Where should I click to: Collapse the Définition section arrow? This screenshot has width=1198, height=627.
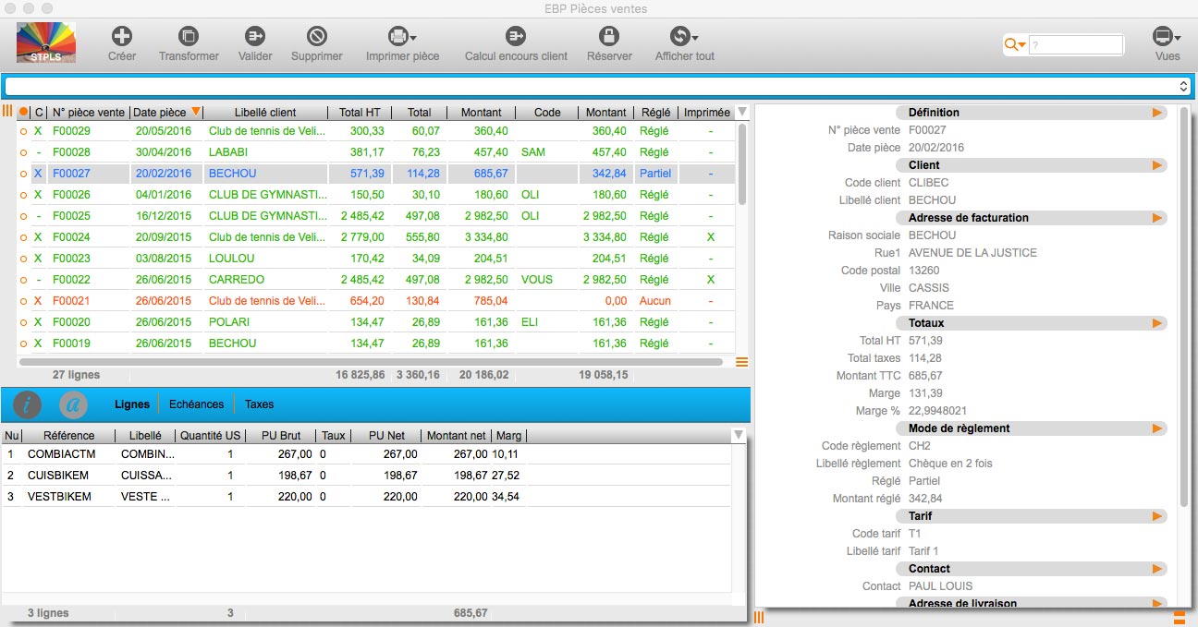pyautogui.click(x=1156, y=113)
